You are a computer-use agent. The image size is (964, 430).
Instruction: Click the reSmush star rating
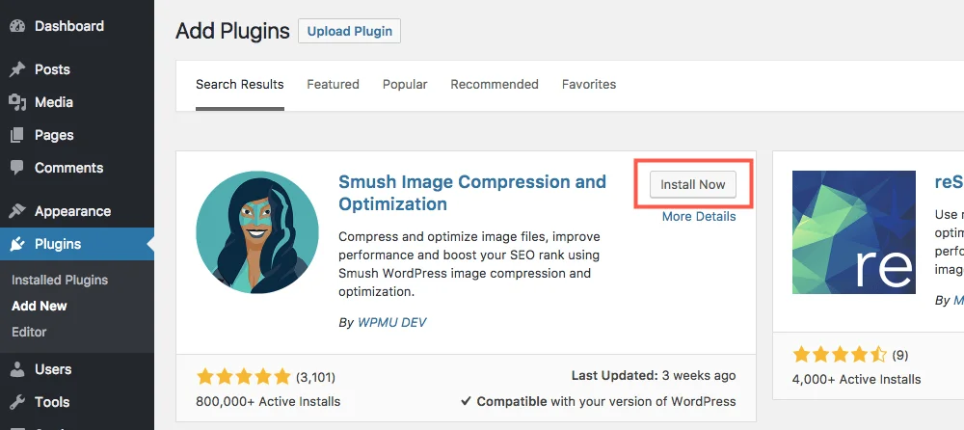[840, 355]
